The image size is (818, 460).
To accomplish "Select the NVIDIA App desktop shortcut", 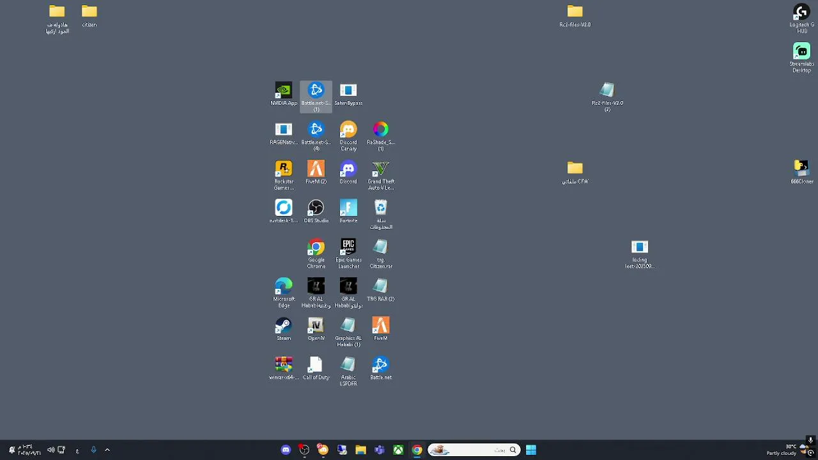I will coord(284,94).
